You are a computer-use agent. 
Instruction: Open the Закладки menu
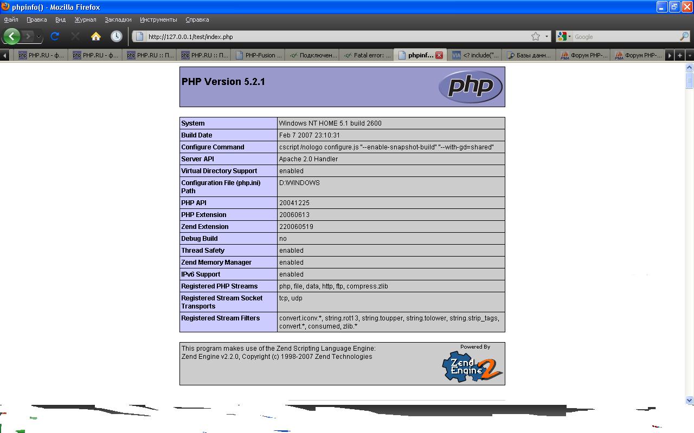pos(118,19)
